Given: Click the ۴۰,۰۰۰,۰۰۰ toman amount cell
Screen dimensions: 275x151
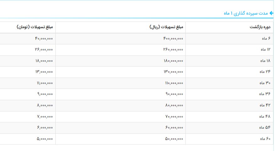Looking at the screenshot, I should (x=44, y=39).
